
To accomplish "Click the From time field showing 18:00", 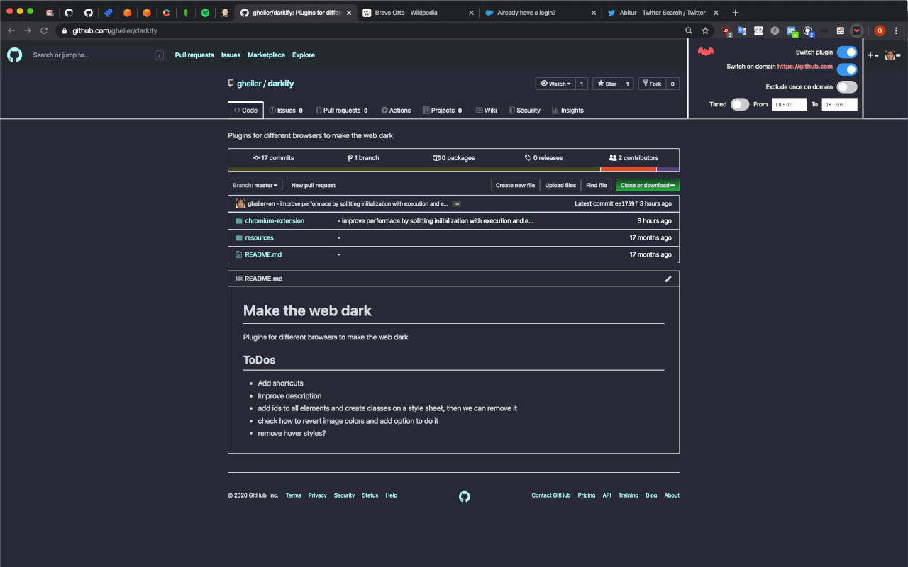I will point(789,103).
